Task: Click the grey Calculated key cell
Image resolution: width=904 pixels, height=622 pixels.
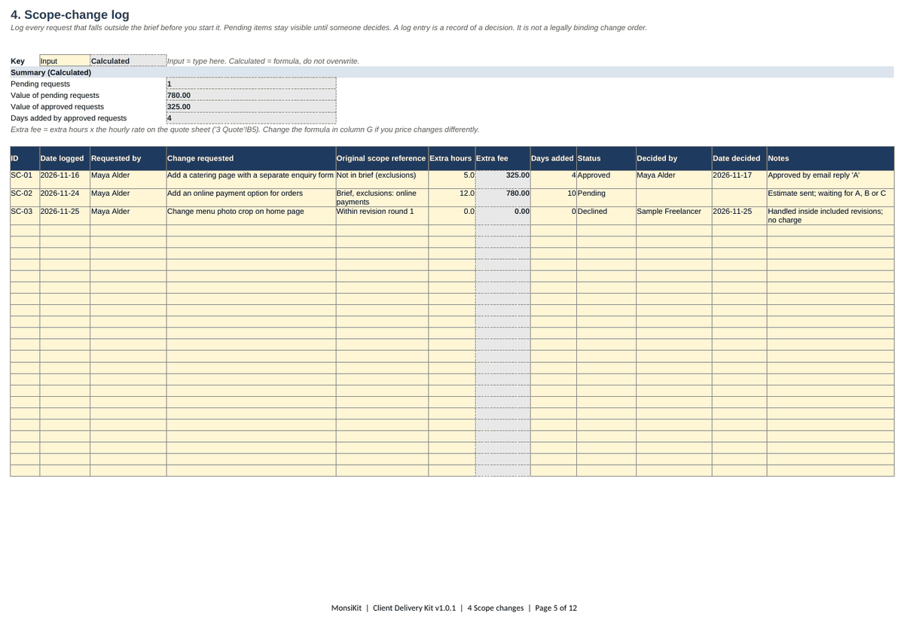Action: tap(127, 61)
